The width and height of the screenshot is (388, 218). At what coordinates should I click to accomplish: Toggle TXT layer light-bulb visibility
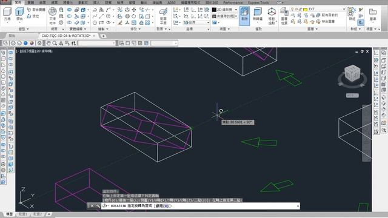click(292, 9)
